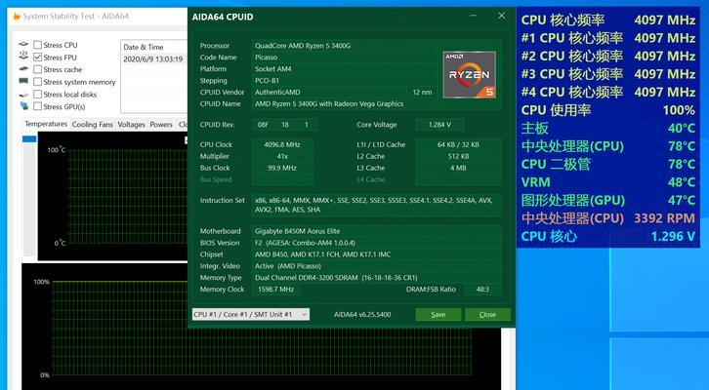Click the CPU Clock value 4096.8 MHz
The width and height of the screenshot is (709, 390).
point(282,144)
